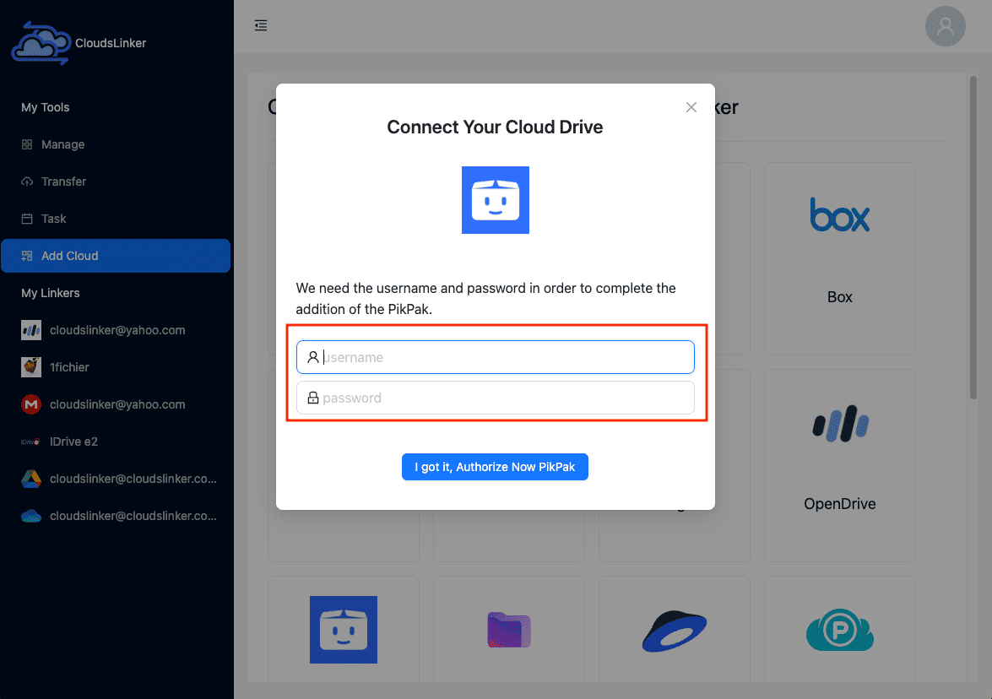Click the Add Cloud icon
The image size is (992, 699).
[x=26, y=256]
